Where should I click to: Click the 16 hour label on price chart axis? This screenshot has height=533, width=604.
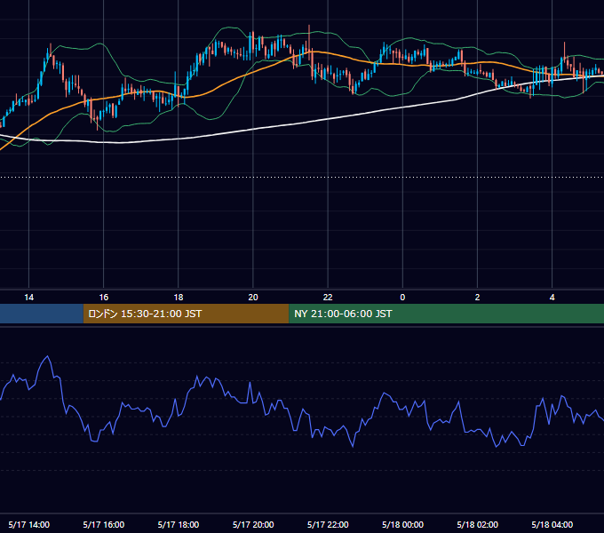pos(104,298)
